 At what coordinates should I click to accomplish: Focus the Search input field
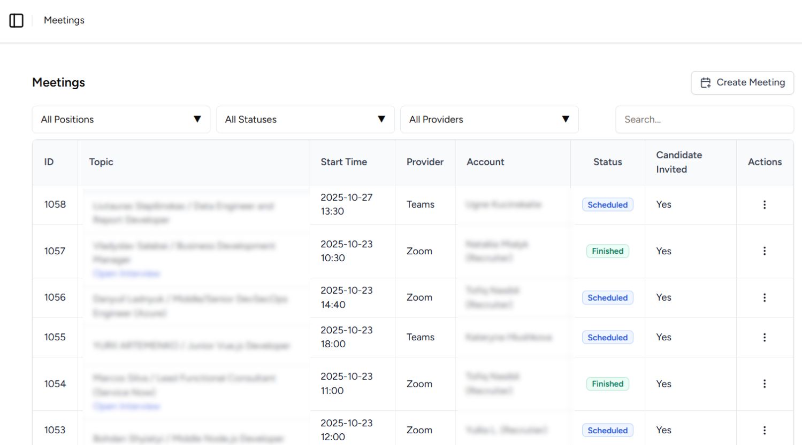click(704, 120)
